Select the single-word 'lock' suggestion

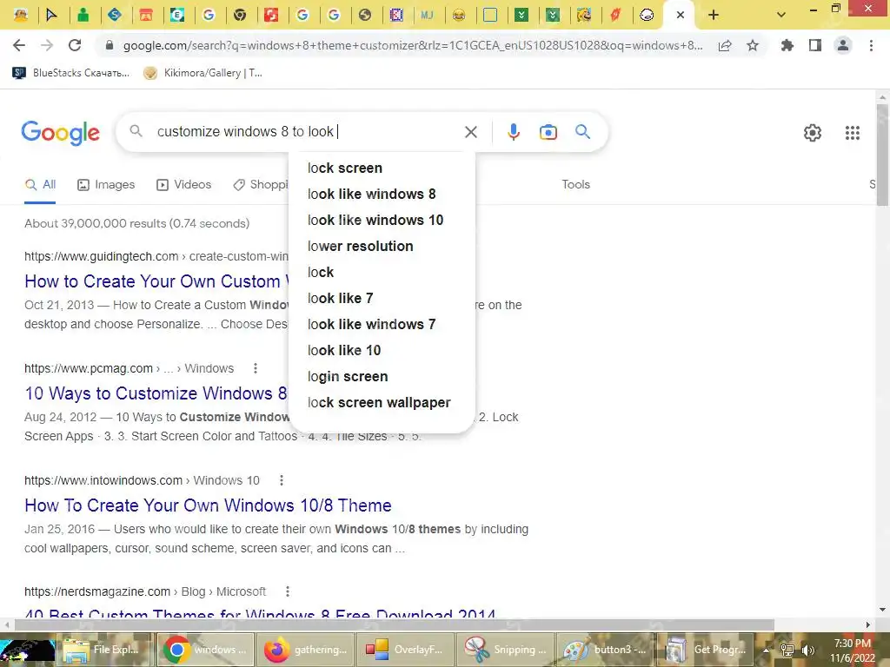[382, 272]
